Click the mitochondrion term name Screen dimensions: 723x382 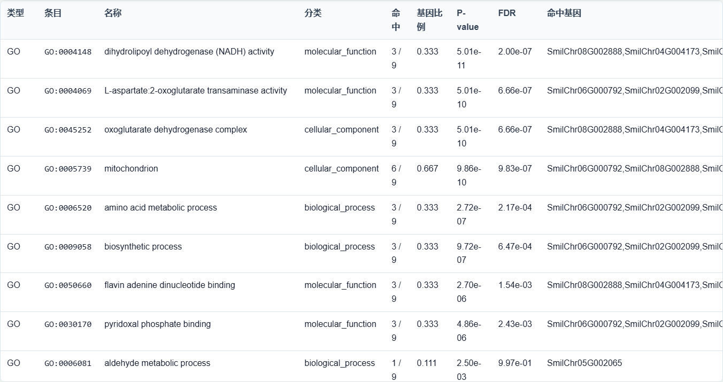[x=131, y=169]
